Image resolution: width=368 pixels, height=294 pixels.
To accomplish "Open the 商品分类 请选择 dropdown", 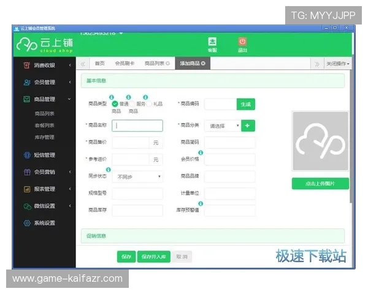I will [223, 126].
